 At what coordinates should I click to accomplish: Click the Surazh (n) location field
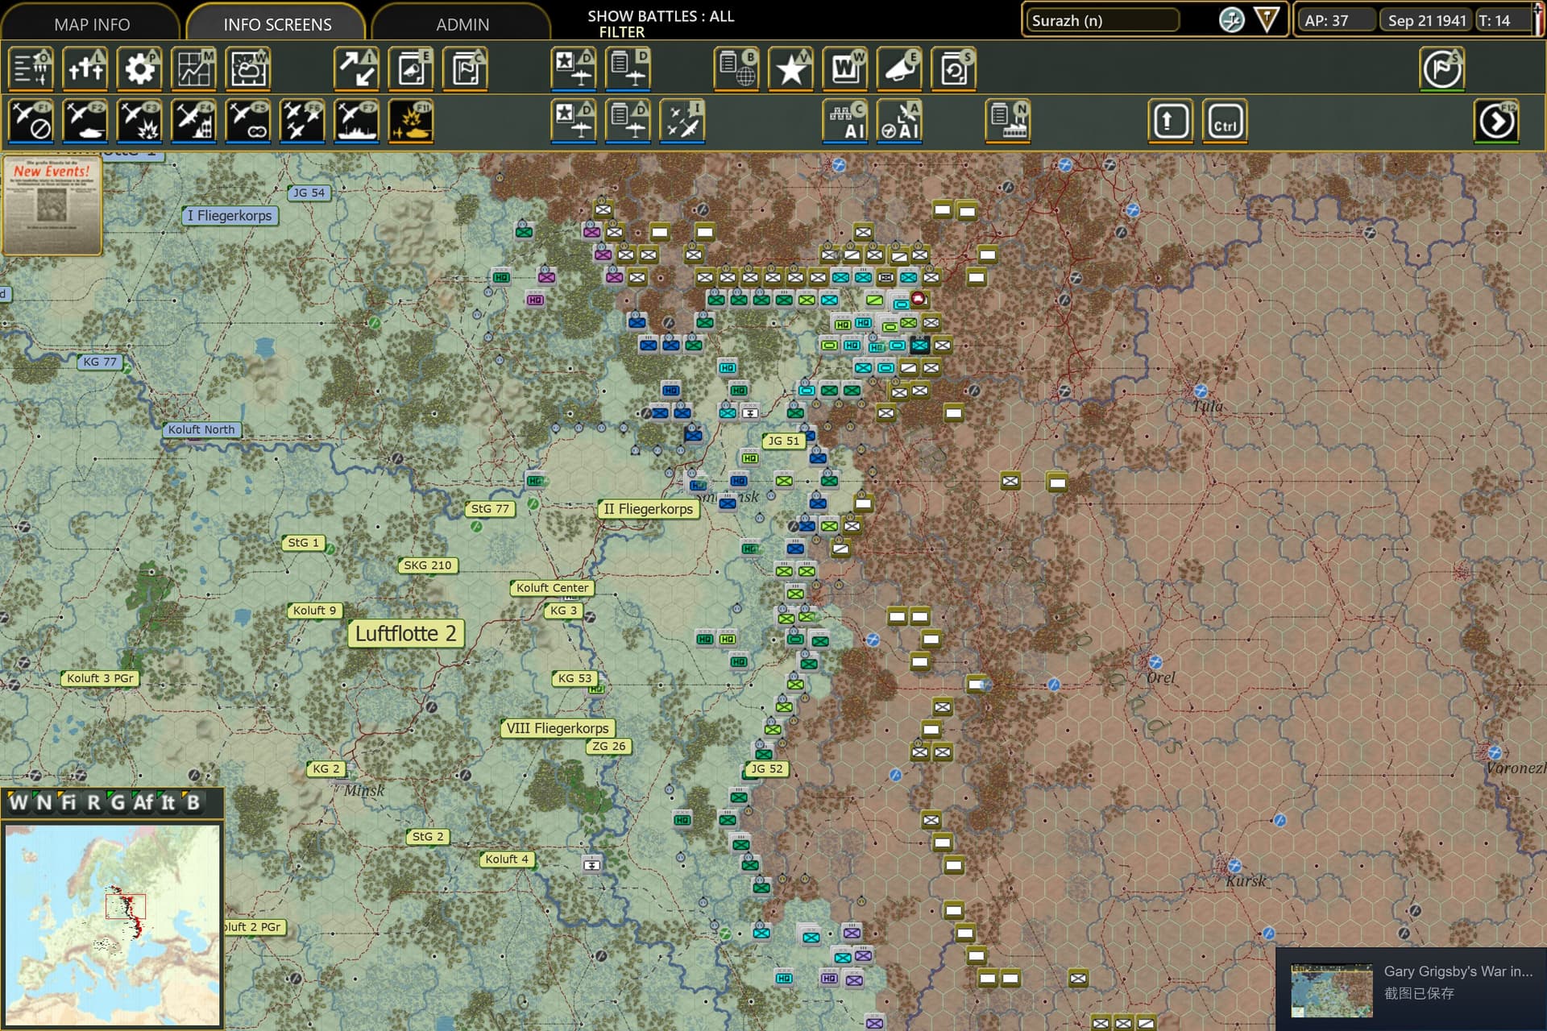pos(1101,20)
